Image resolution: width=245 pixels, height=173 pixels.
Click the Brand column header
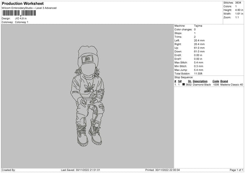(x=224, y=81)
